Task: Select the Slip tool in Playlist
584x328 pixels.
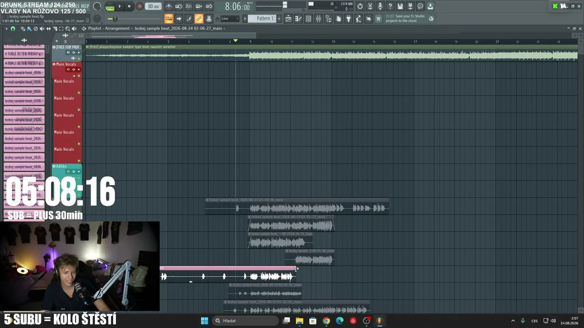Action: point(48,29)
